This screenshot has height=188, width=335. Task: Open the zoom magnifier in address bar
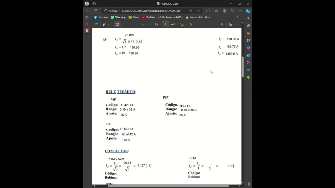(191, 11)
